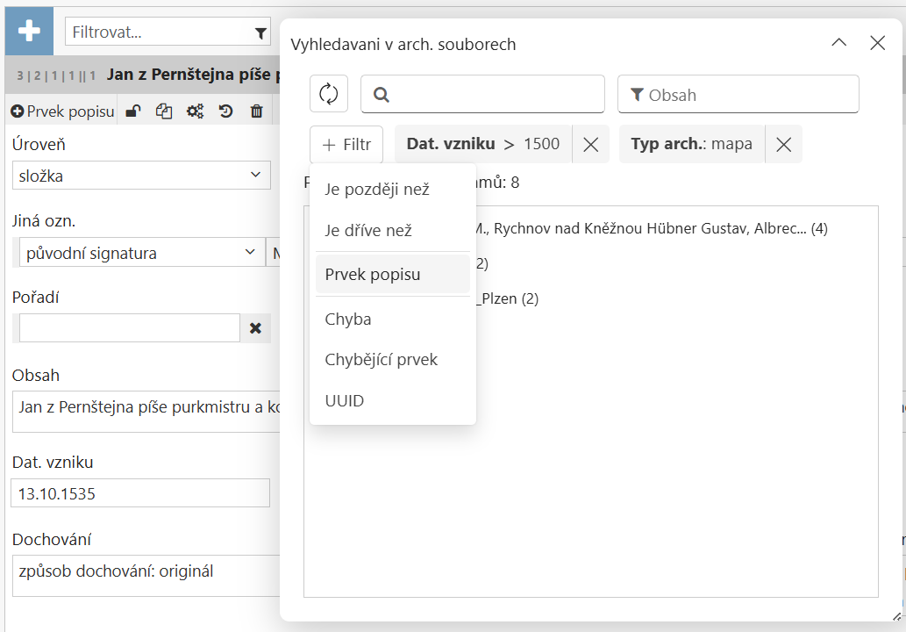
Task: Click the copy icon in toolbar
Action: click(x=163, y=111)
